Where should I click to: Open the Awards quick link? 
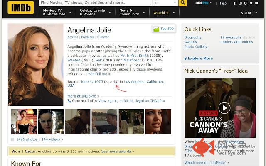pyautogui.click(x=190, y=42)
